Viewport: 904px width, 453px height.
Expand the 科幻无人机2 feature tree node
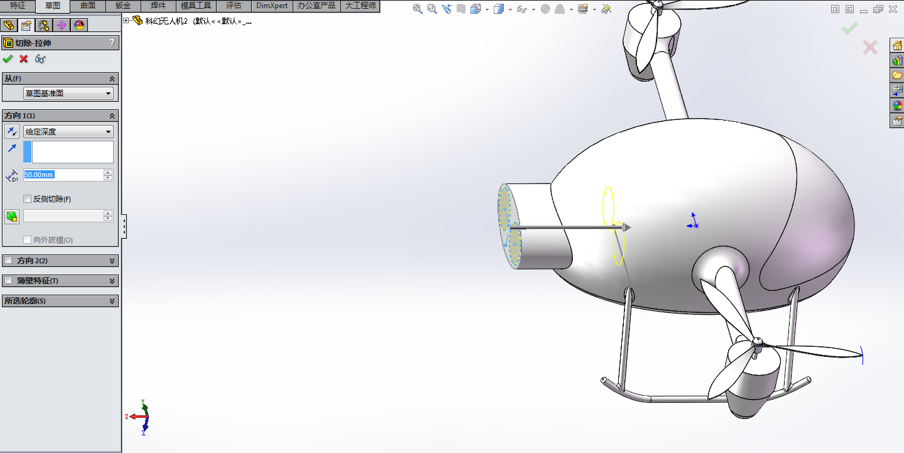coord(126,21)
